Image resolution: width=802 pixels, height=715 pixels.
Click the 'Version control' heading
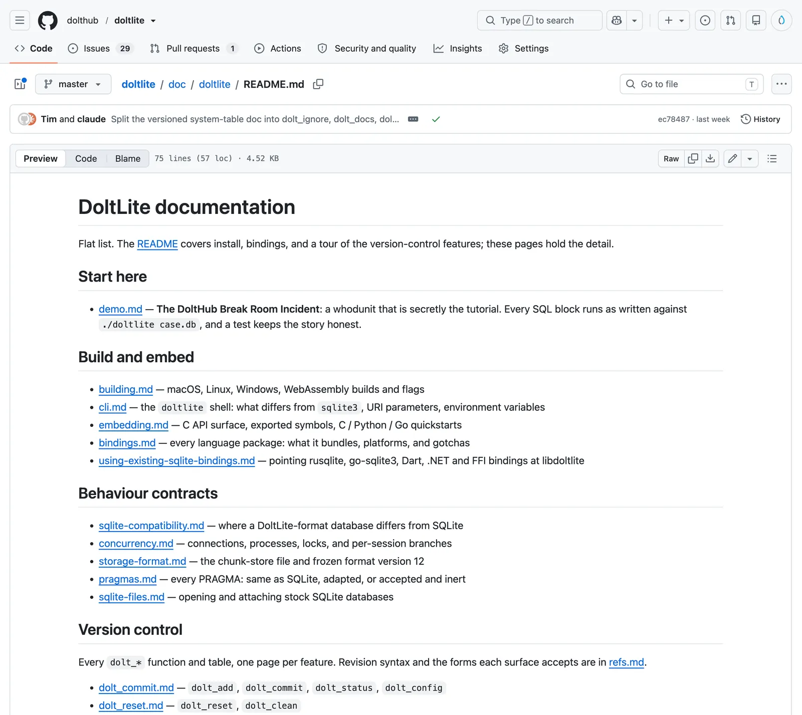coord(130,630)
